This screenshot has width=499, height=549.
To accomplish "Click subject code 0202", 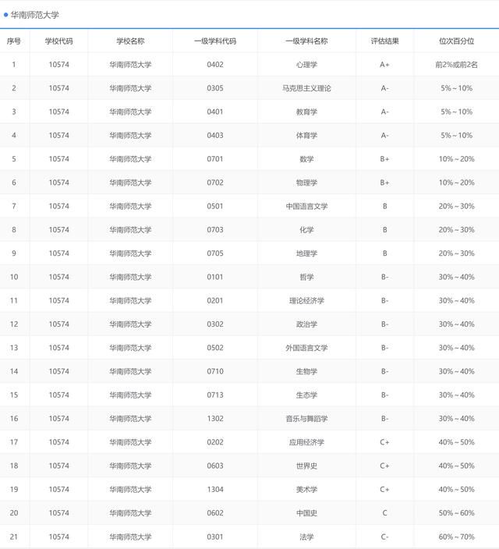I will pyautogui.click(x=215, y=442).
